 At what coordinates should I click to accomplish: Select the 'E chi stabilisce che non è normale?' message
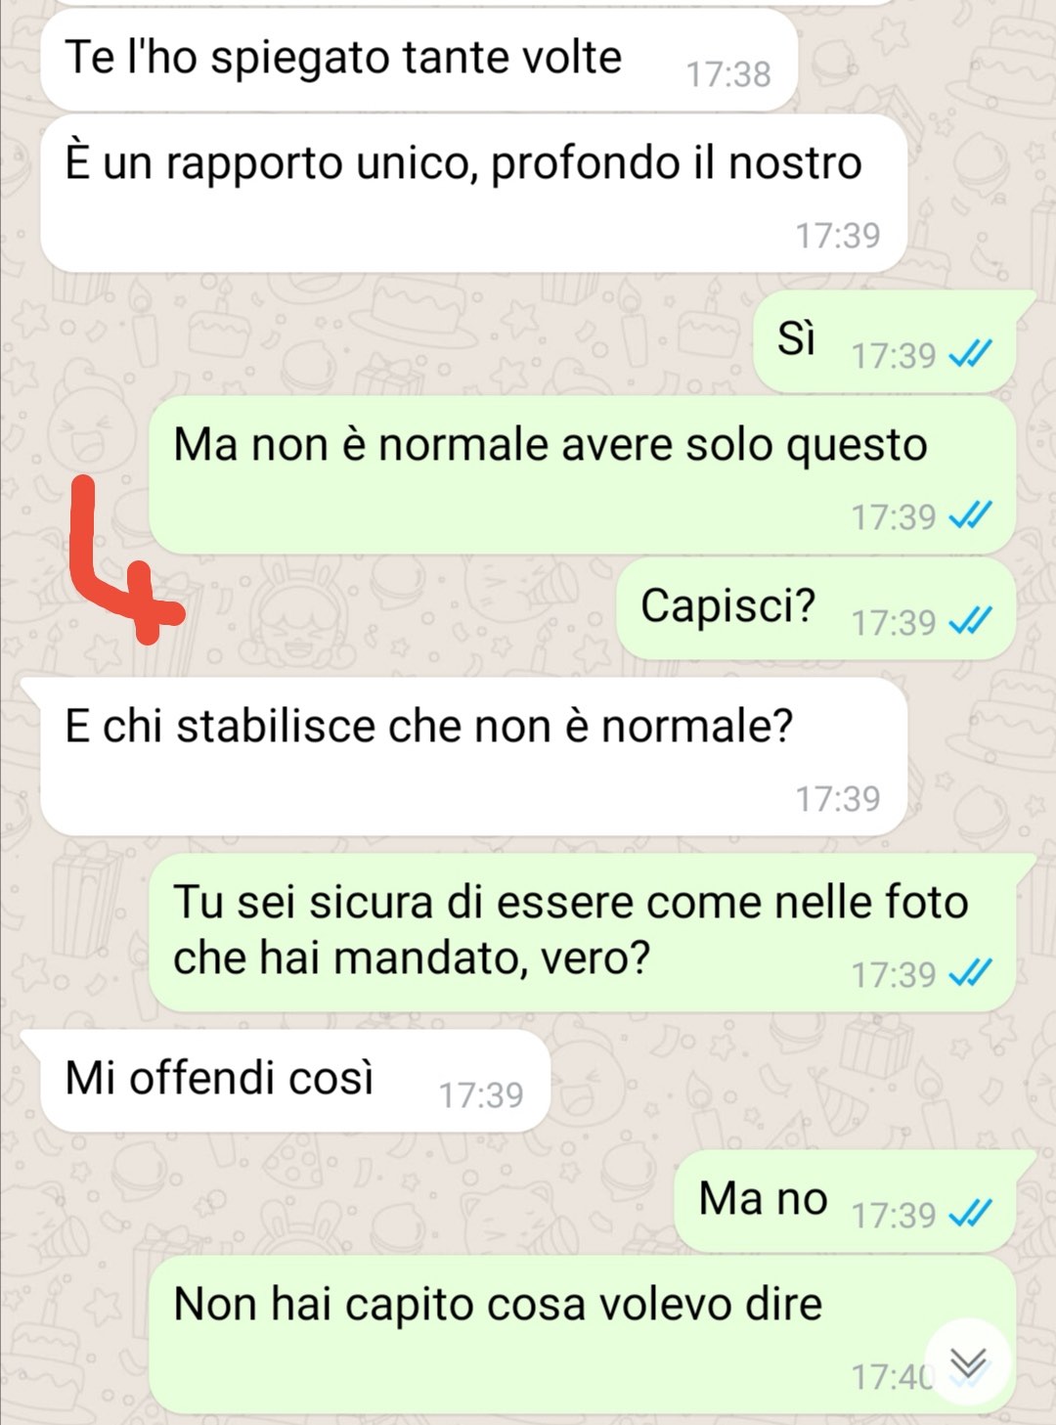coord(464,757)
